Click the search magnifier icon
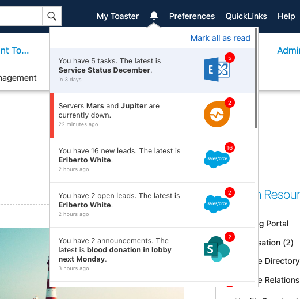Screen dimensions: 300x299 tap(52, 16)
